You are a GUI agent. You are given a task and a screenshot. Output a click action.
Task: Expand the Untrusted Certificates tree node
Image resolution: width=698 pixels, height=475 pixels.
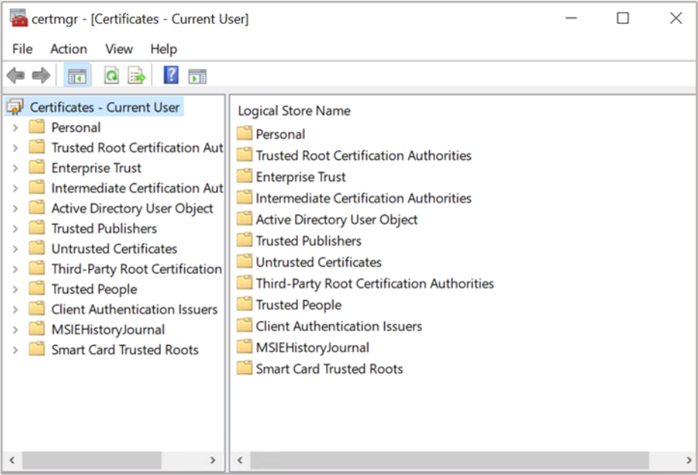[x=15, y=249]
